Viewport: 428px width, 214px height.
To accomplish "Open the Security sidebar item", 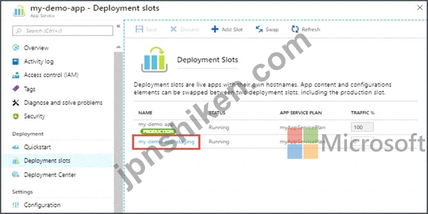I will (x=34, y=116).
